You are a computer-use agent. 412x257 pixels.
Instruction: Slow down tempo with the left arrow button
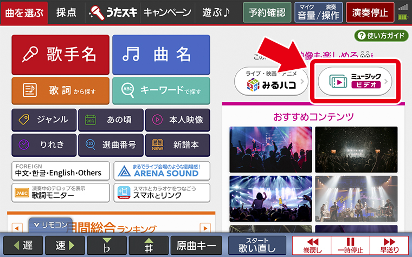pos(23,245)
